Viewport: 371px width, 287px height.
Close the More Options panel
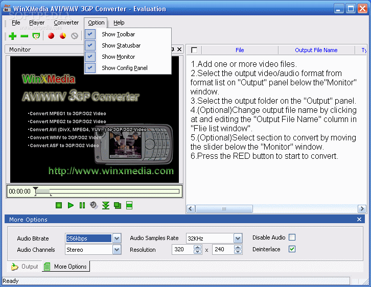tap(359, 220)
